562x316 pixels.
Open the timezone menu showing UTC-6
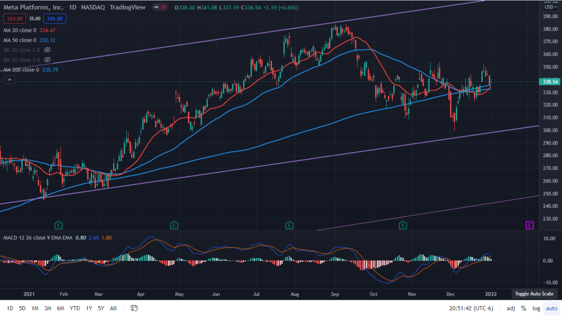(470, 308)
